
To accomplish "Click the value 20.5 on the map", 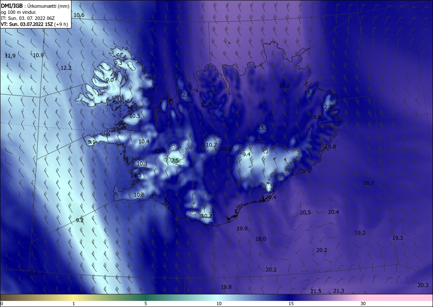I will point(305,213).
